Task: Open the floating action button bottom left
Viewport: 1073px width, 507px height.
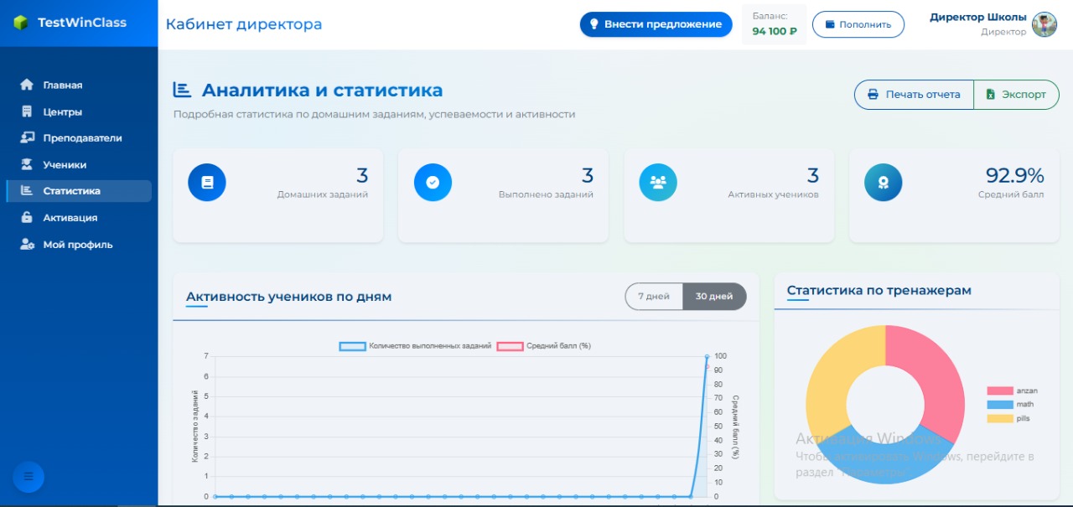Action: [x=28, y=477]
